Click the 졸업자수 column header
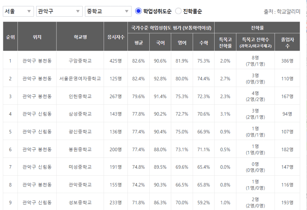The height and width of the screenshot is (210, 307). [287, 42]
